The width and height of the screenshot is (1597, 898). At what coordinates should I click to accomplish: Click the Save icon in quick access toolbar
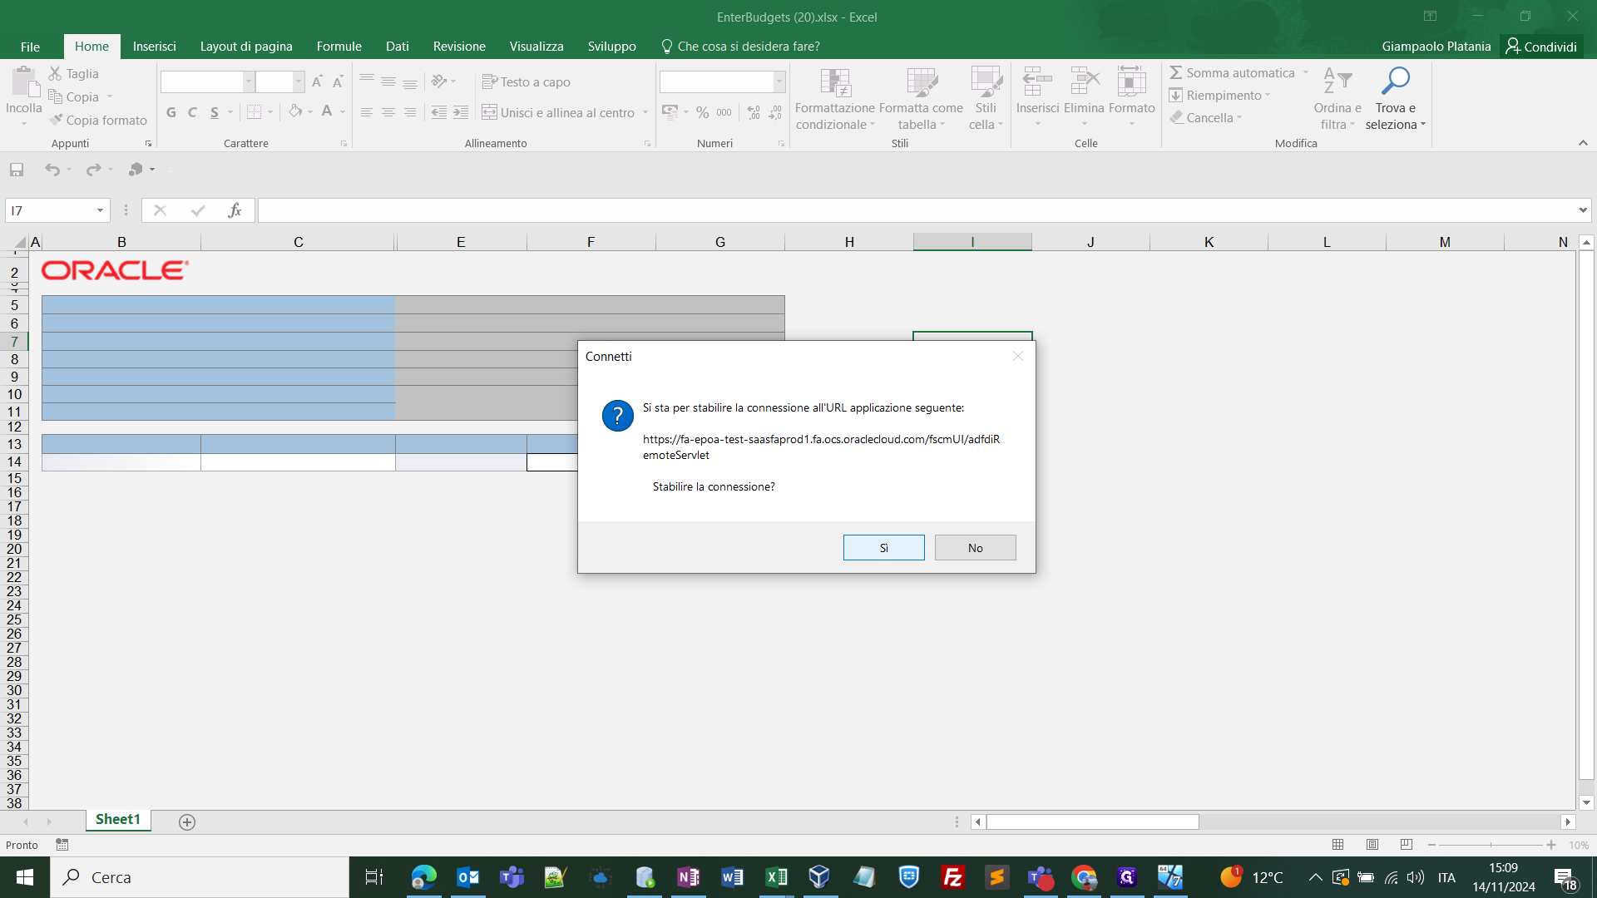[17, 170]
